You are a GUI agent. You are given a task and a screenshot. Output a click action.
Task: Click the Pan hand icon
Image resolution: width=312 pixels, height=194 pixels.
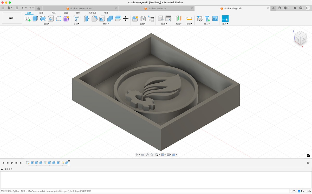point(147,155)
